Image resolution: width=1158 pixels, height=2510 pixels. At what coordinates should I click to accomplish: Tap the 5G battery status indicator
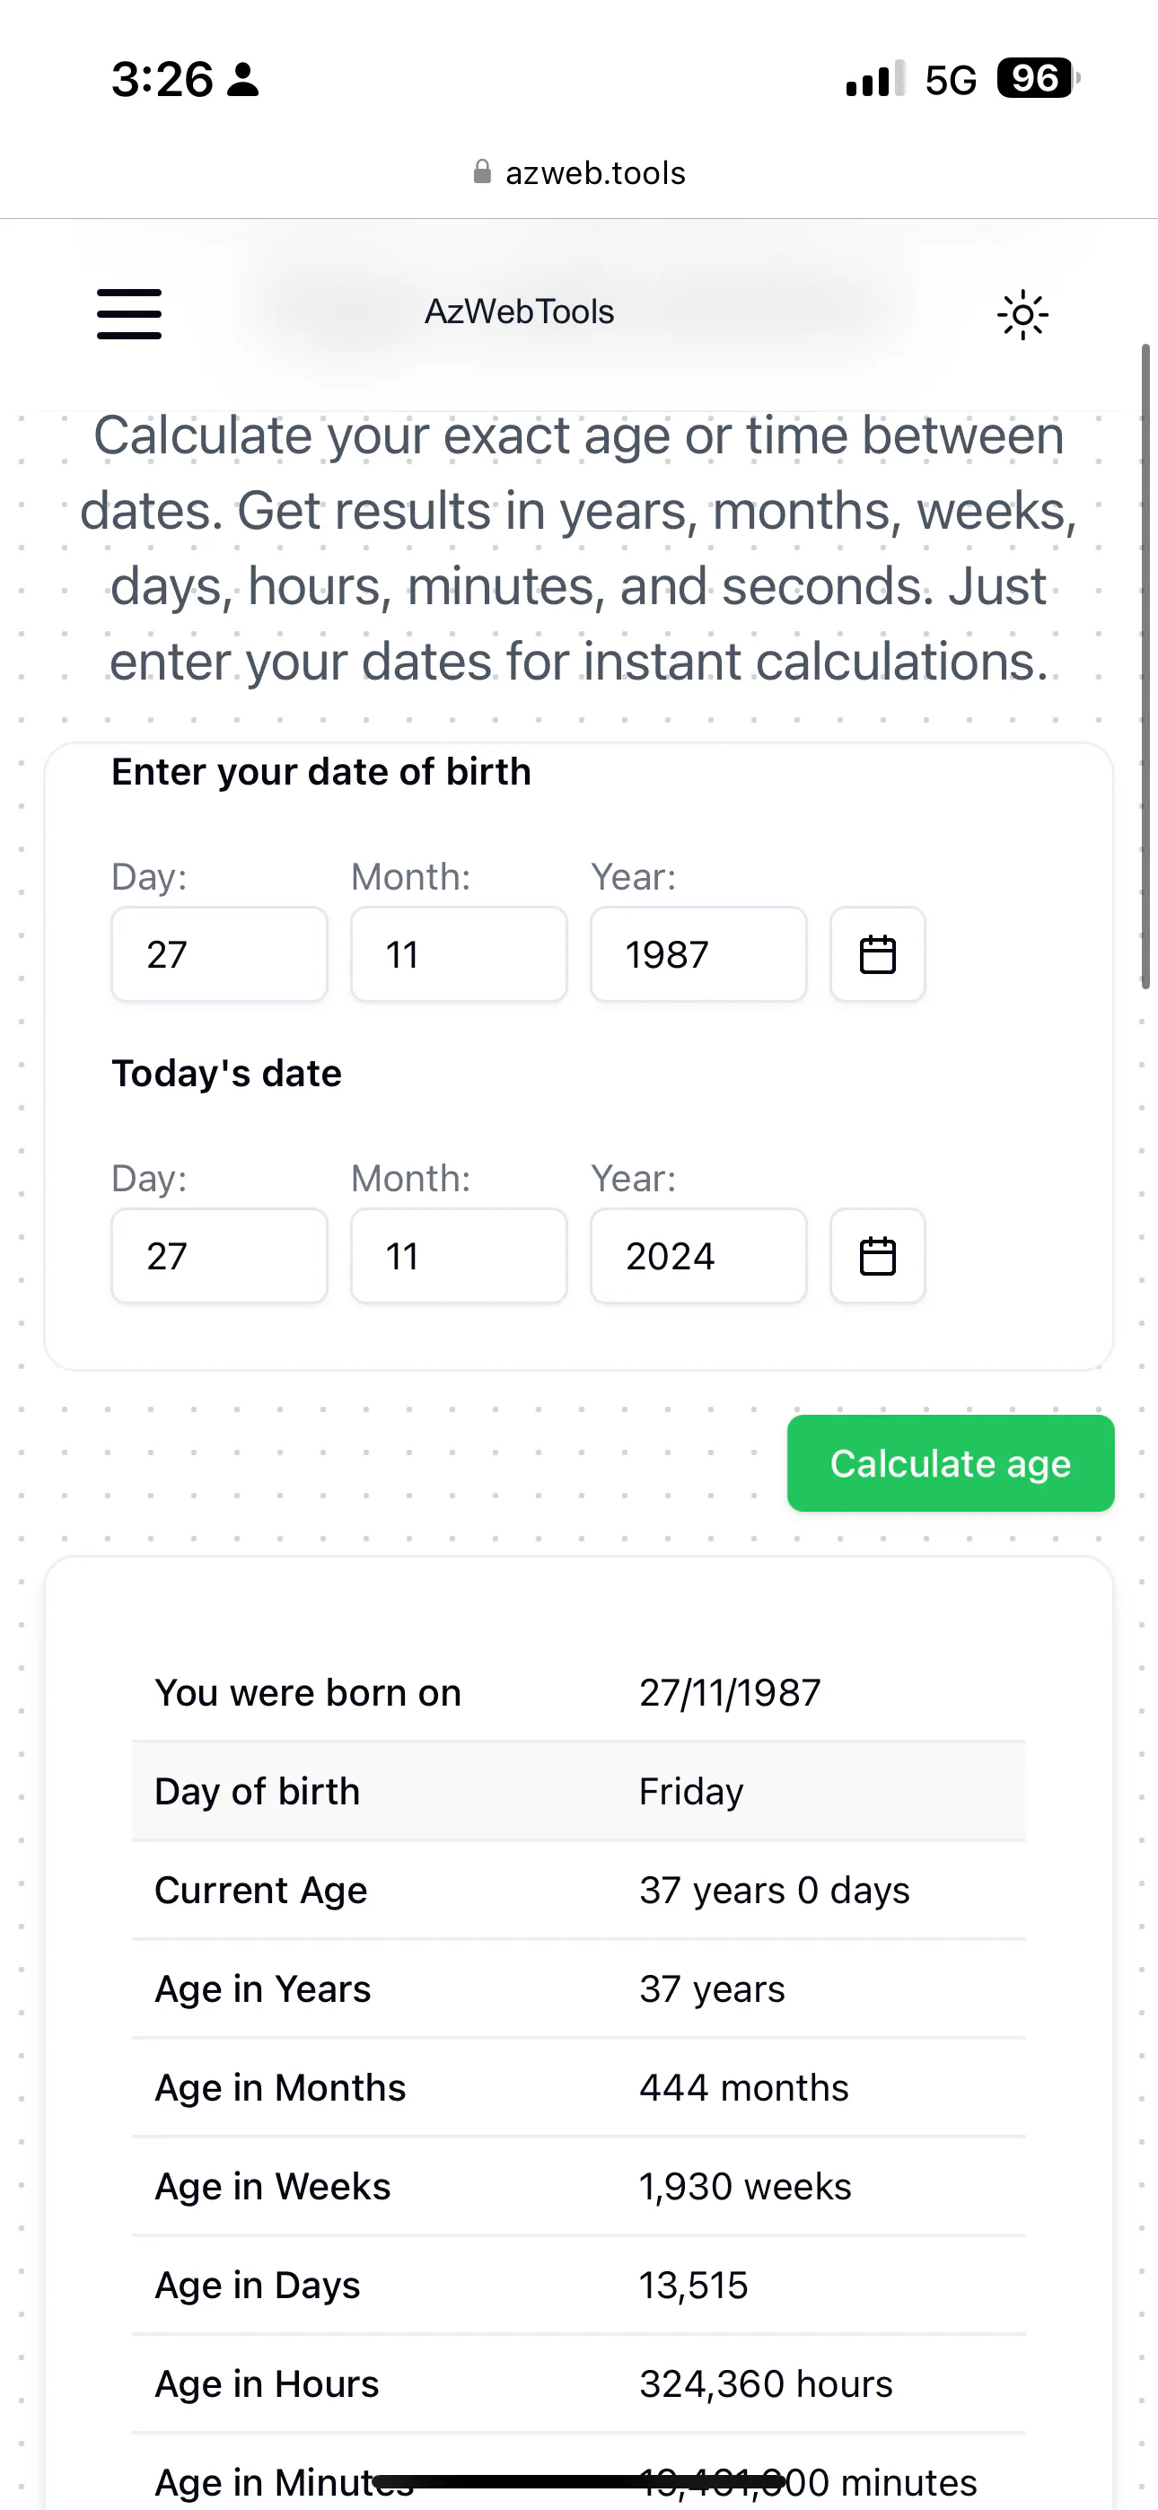[x=1038, y=79]
